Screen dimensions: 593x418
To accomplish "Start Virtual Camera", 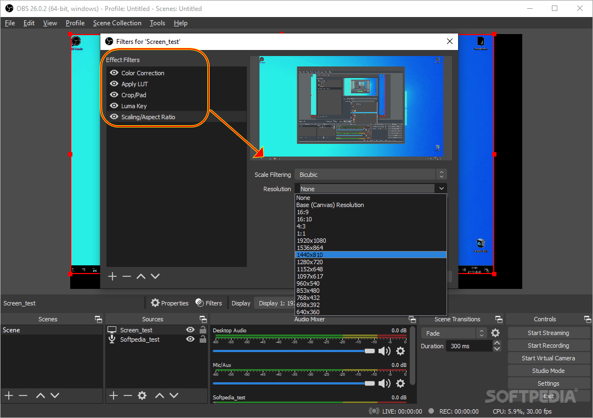I will pyautogui.click(x=549, y=358).
